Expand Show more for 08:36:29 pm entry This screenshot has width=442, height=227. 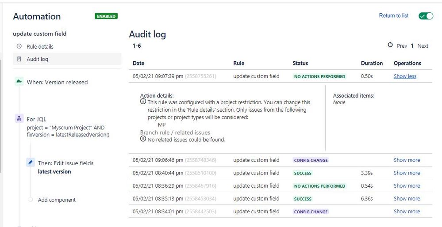point(407,185)
